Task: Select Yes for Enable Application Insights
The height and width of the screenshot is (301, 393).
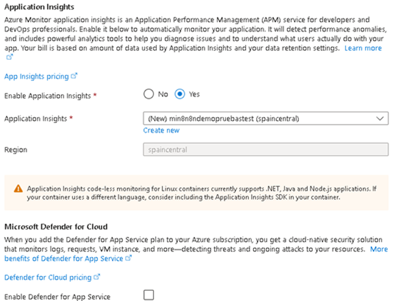Action: coord(179,94)
